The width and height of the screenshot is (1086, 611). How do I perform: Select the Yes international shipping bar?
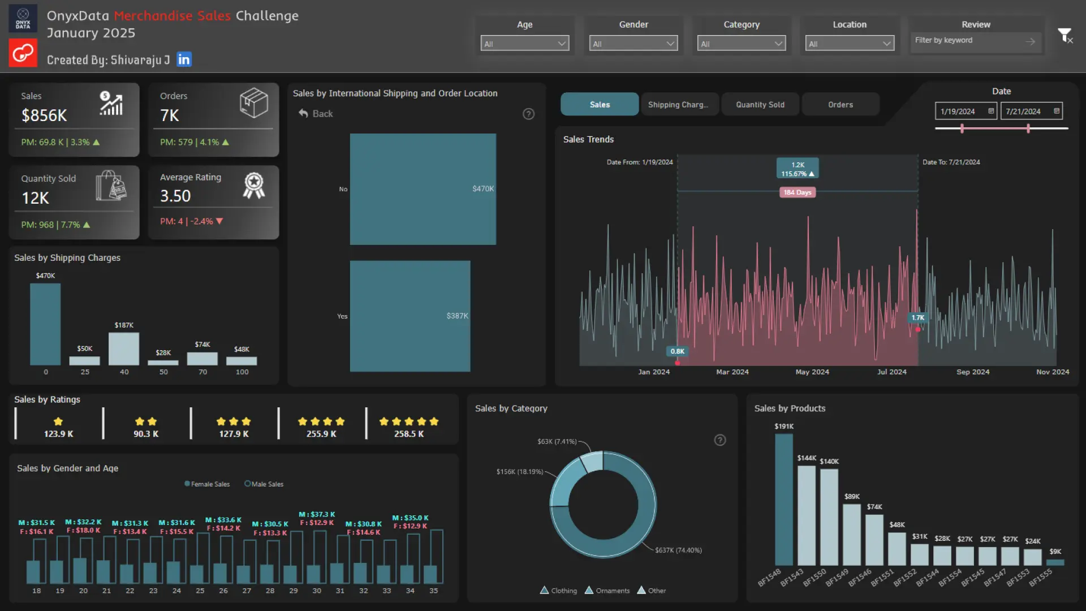point(410,316)
